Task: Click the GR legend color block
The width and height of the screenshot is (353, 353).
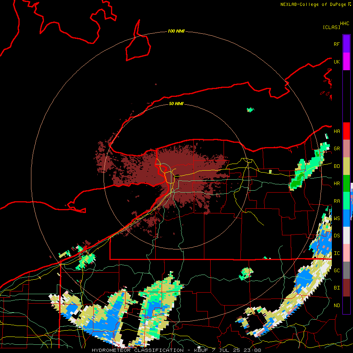Action: pos(346,148)
